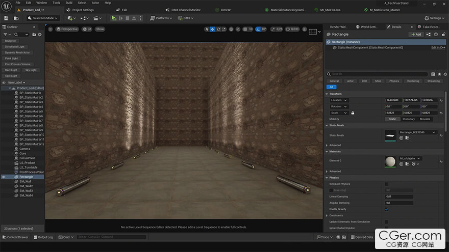
Task: Click the material sphere thumbnail for Element 0
Action: coord(390,161)
